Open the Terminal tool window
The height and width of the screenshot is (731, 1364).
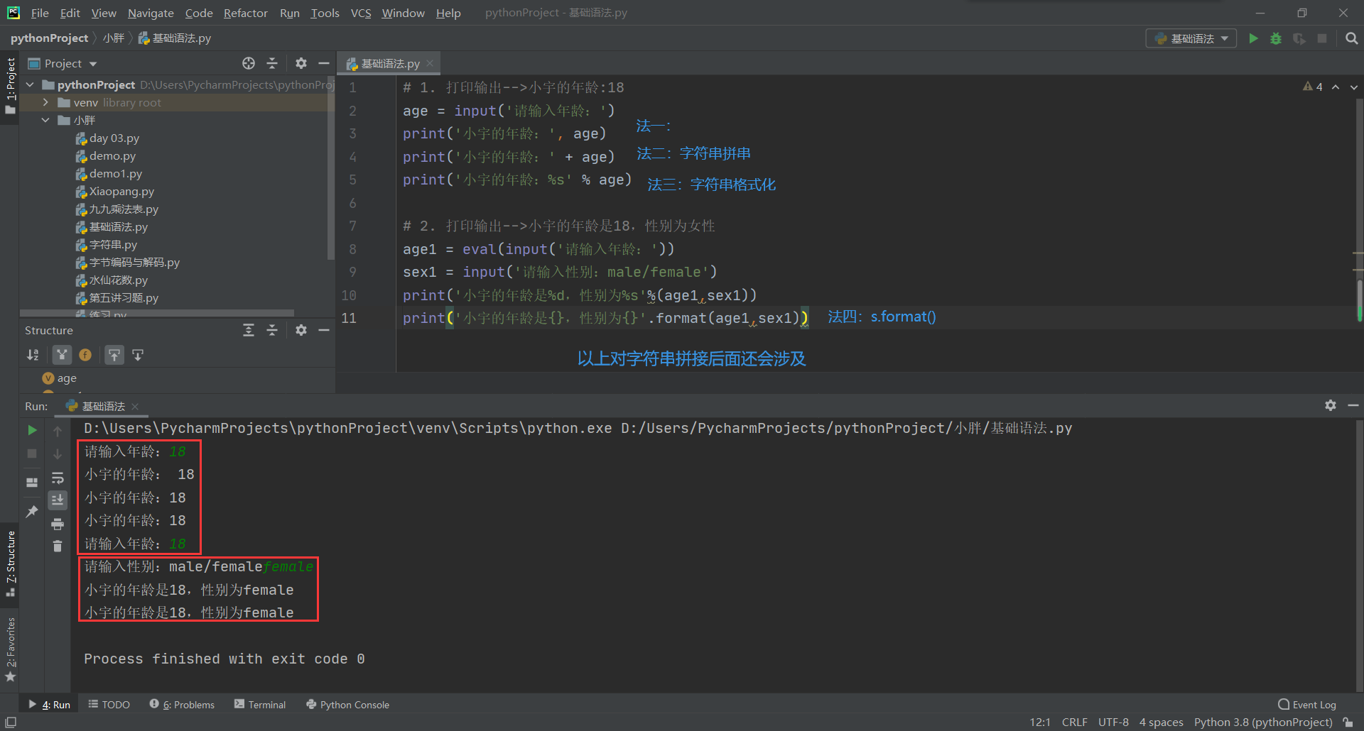260,705
